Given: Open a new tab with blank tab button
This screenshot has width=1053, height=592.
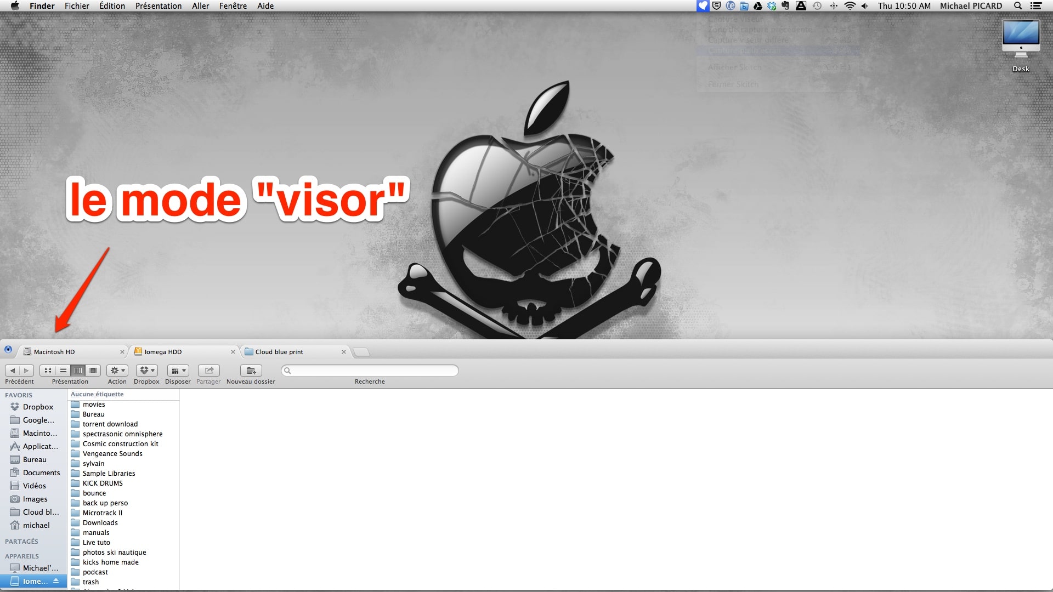Looking at the screenshot, I should [361, 352].
